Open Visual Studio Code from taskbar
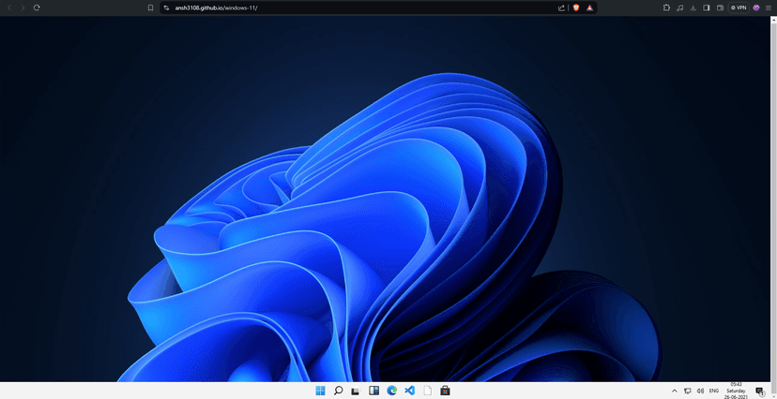 click(409, 391)
